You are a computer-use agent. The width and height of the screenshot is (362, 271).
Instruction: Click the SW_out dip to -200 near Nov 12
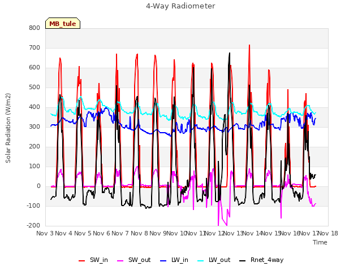[218, 225]
